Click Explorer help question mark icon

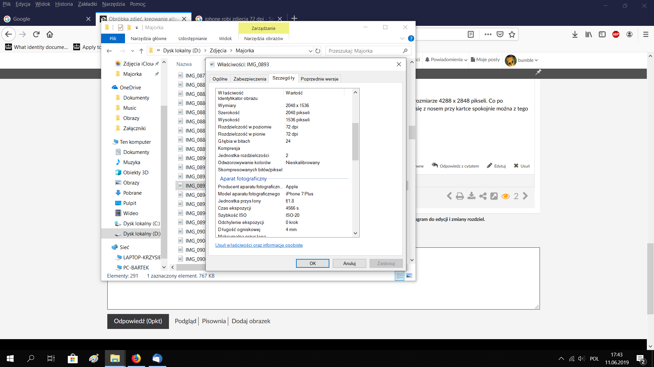411,38
